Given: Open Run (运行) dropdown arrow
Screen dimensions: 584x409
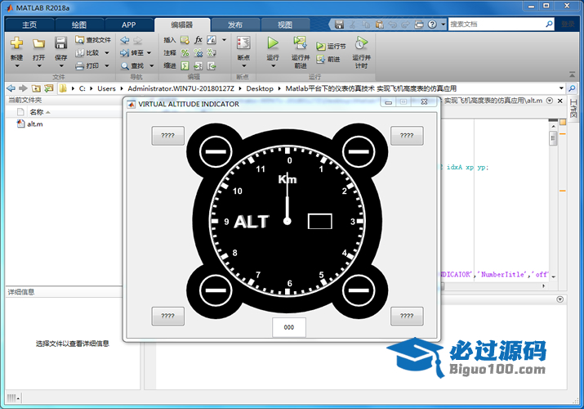Looking at the screenshot, I should 273,66.
